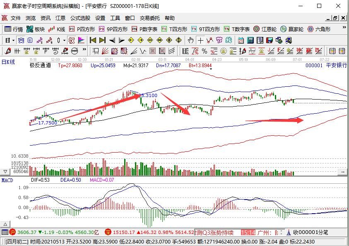Open the 板块 sector view
This screenshot has height=246, width=349.
[35, 29]
